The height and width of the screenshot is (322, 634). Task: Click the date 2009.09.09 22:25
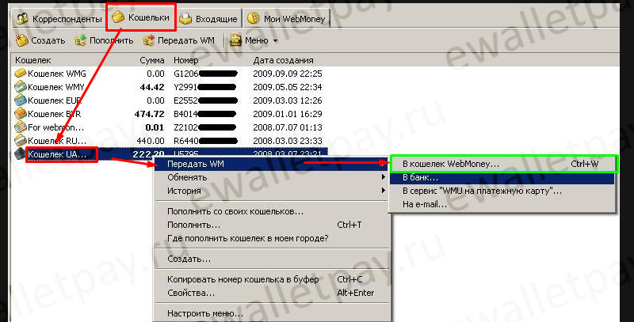click(288, 74)
